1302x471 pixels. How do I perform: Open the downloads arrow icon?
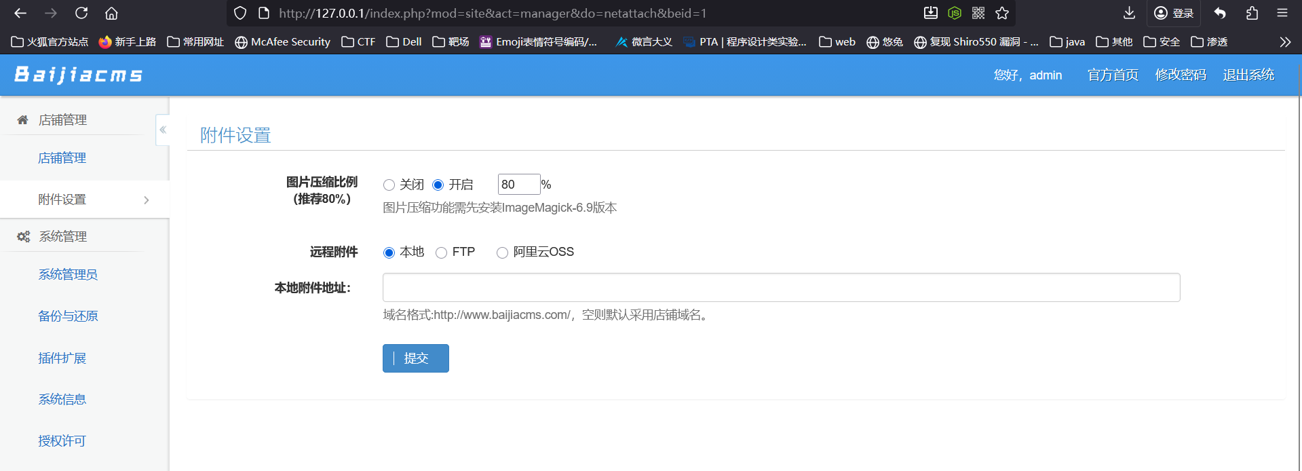pos(1129,13)
